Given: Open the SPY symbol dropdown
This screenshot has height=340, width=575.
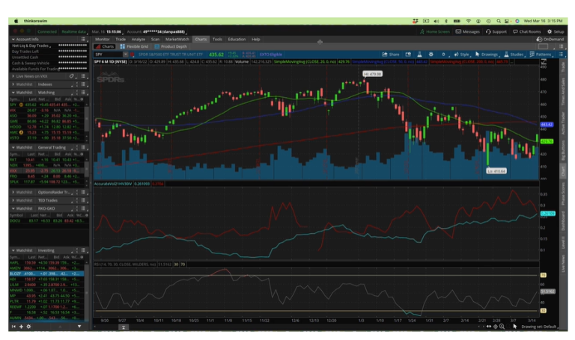Looking at the screenshot, I should [125, 55].
